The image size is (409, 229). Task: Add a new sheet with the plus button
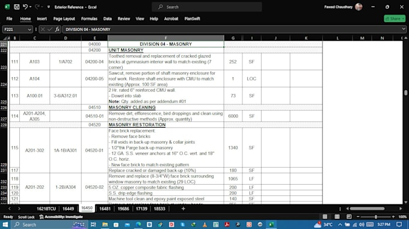[183, 209]
